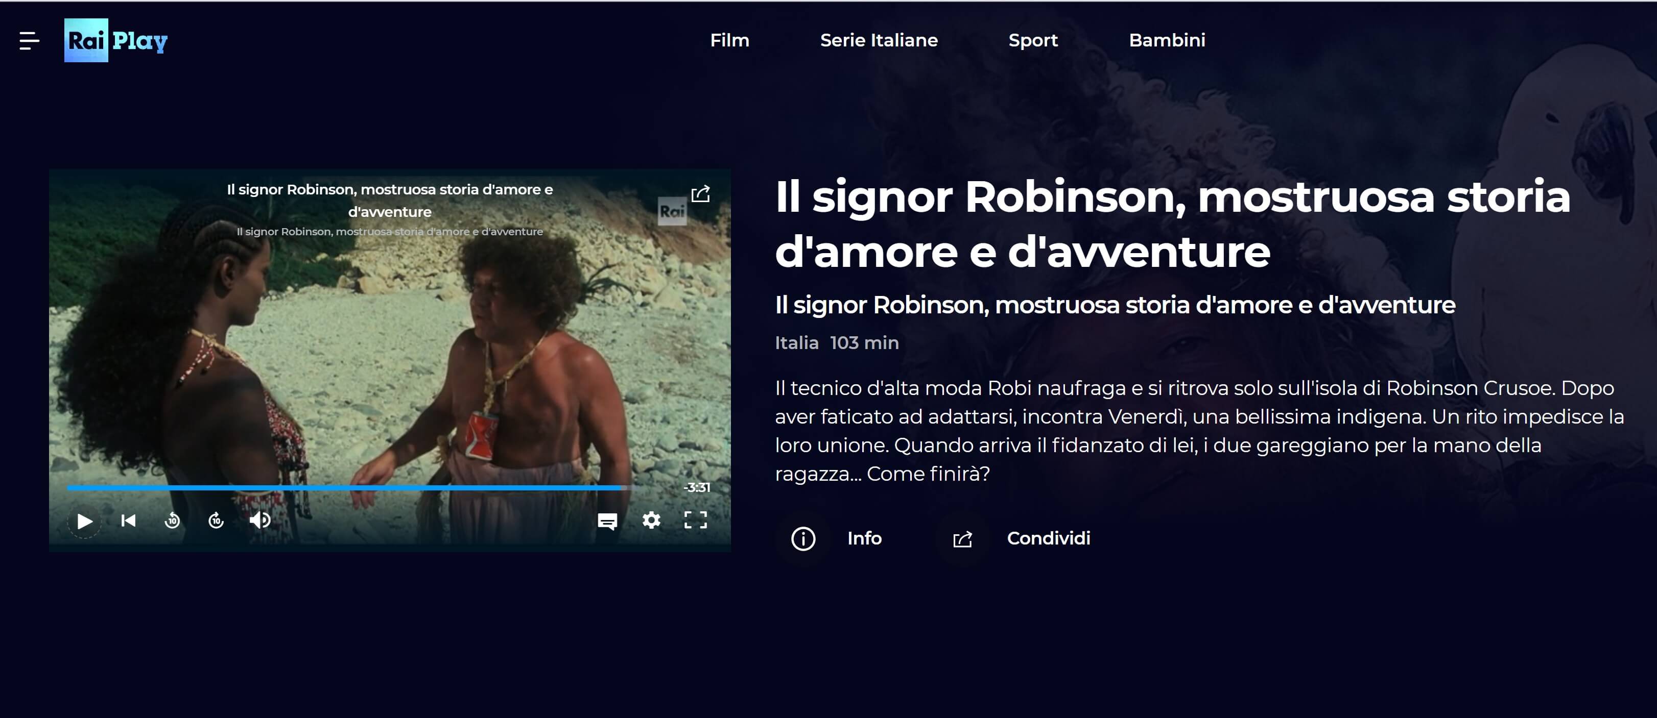Viewport: 1657px width, 718px height.
Task: Enter fullscreen mode in the player
Action: tap(695, 520)
